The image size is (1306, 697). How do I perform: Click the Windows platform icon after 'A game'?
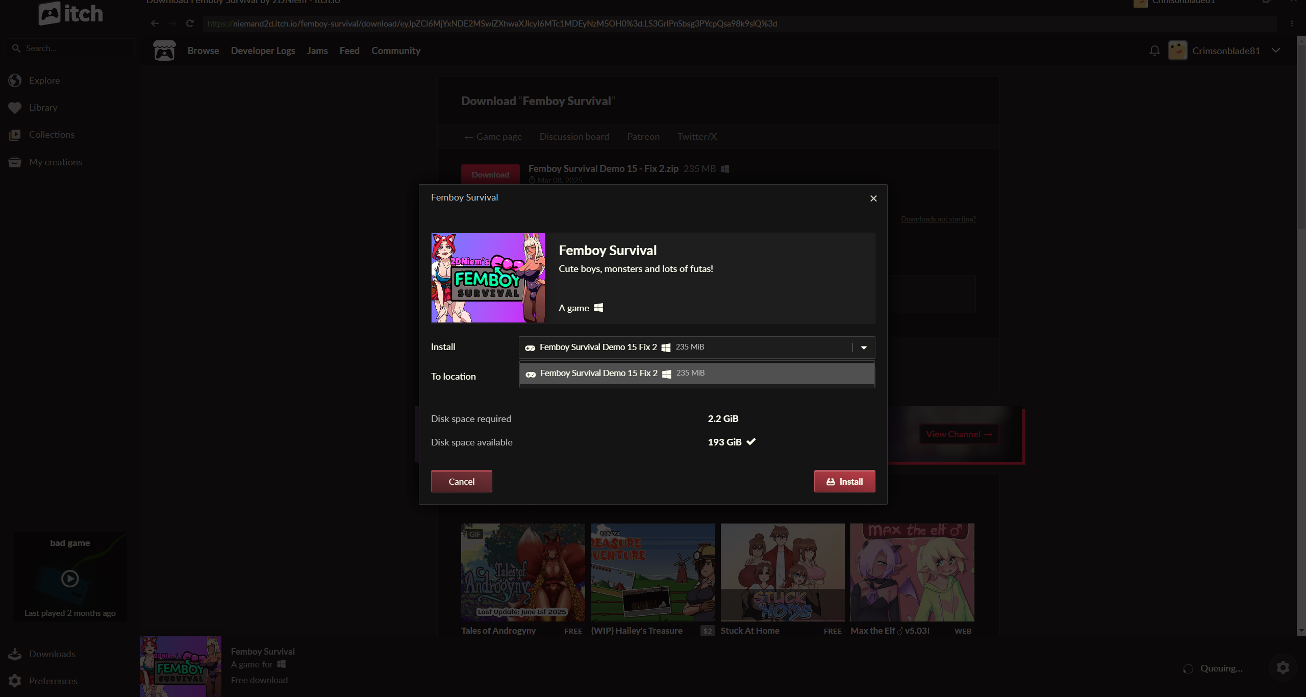(x=598, y=308)
